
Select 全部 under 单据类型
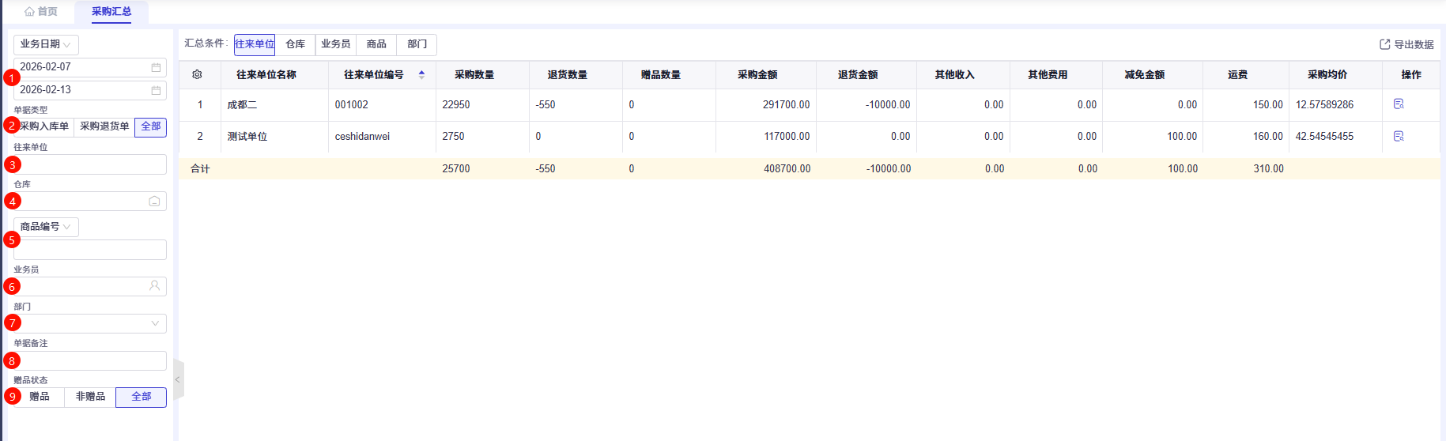151,126
